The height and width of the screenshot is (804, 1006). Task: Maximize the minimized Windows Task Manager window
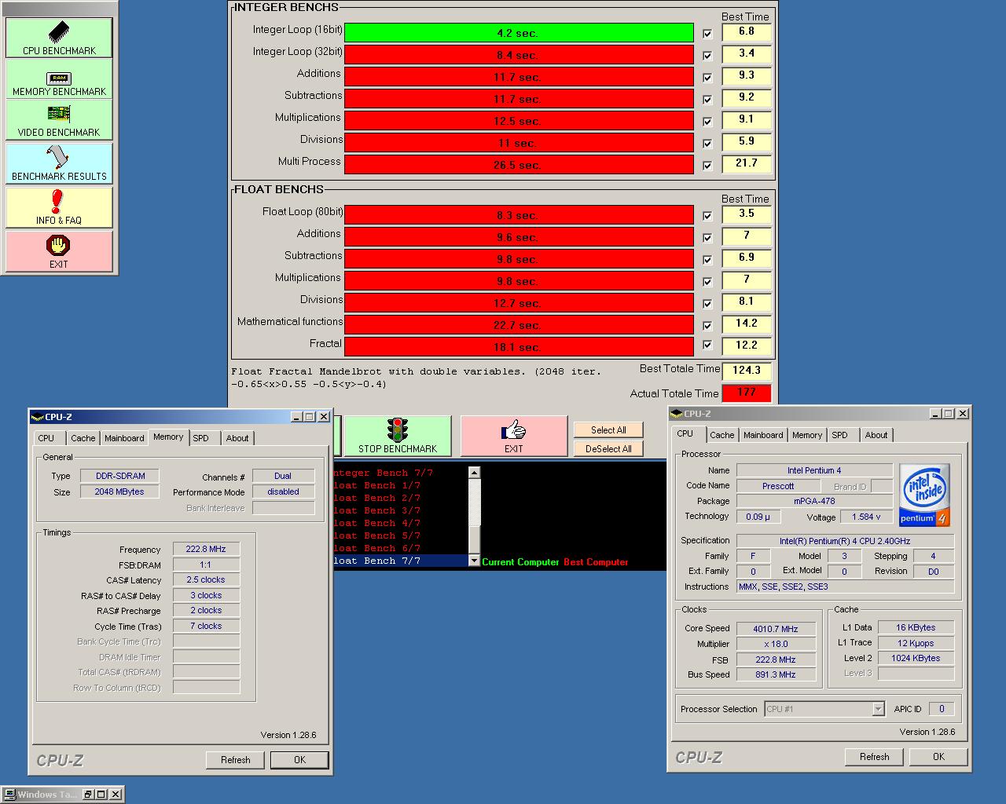(101, 795)
